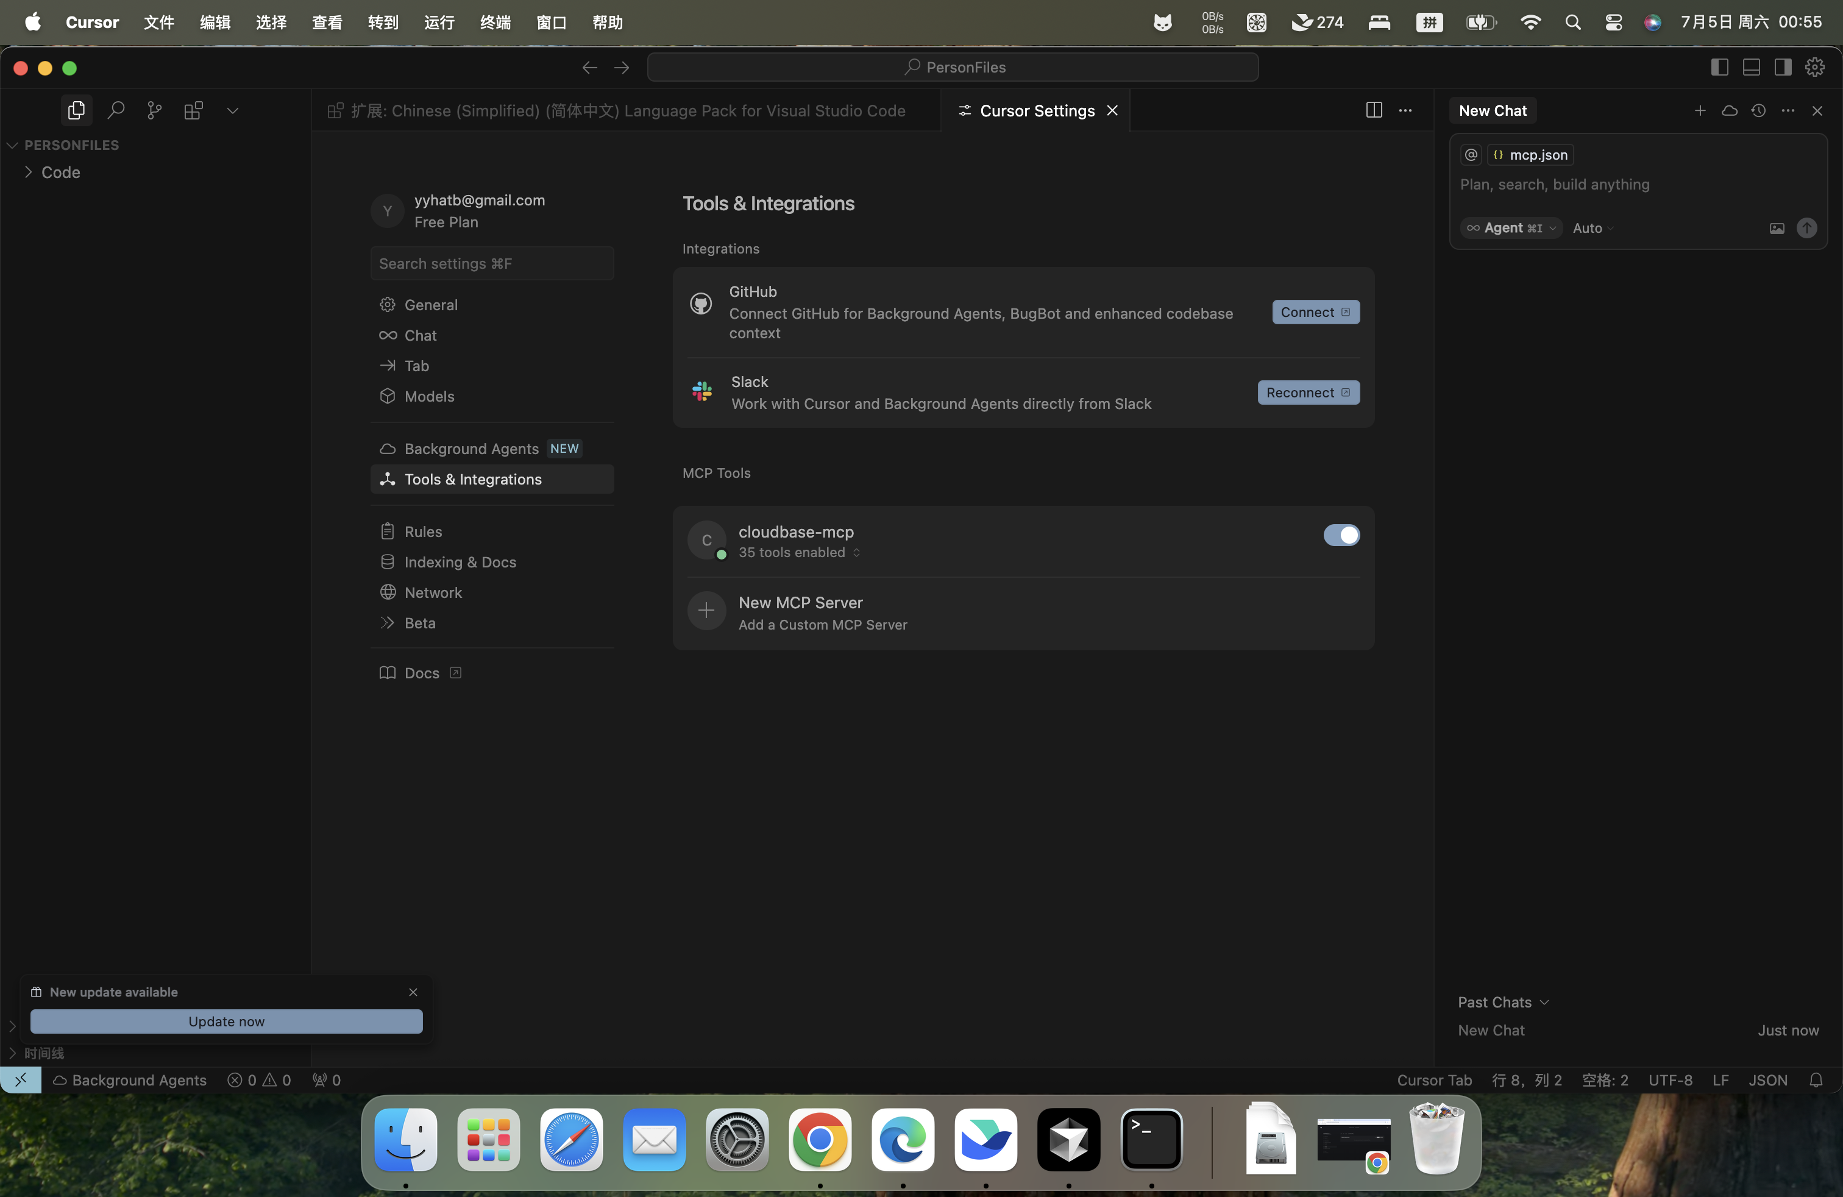Screen dimensions: 1843x1197
Task: Toggle the bottom panel layout icon
Action: click(x=1751, y=68)
